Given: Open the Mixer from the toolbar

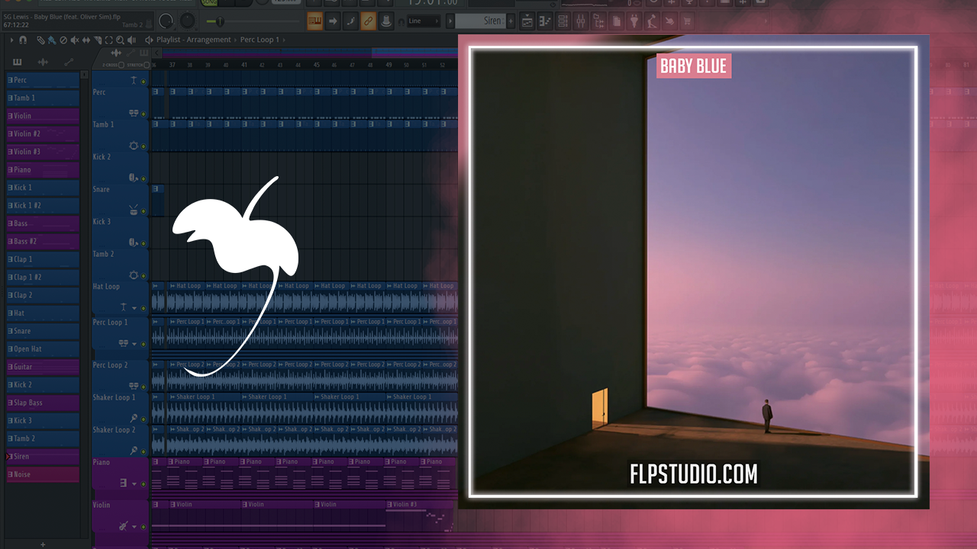Looking at the screenshot, I should pyautogui.click(x=580, y=21).
